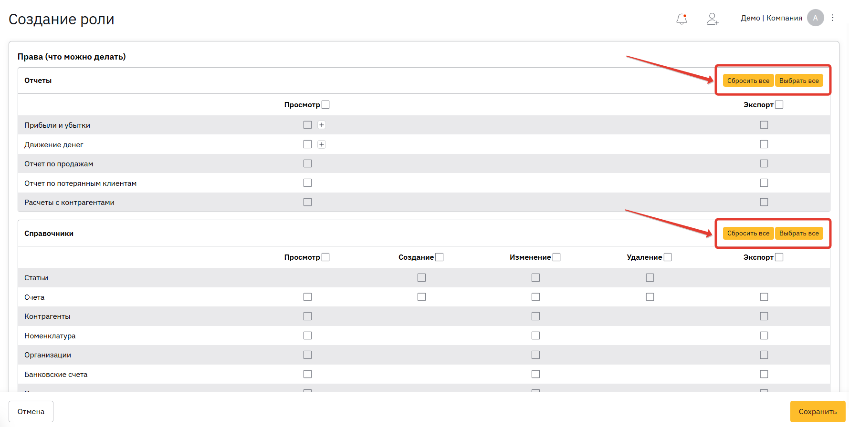Check Экспорт header checkbox in Отчеты
This screenshot has height=427, width=849.
[779, 105]
